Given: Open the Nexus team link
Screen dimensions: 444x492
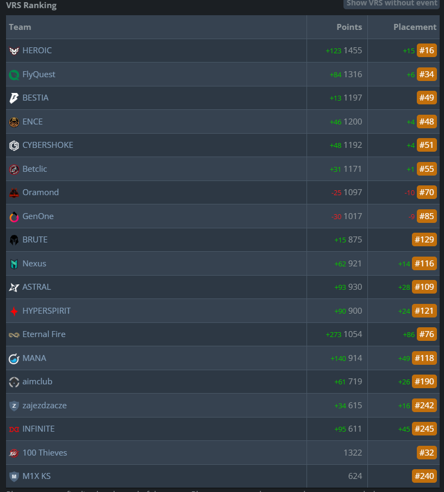Looking at the screenshot, I should click(x=34, y=264).
